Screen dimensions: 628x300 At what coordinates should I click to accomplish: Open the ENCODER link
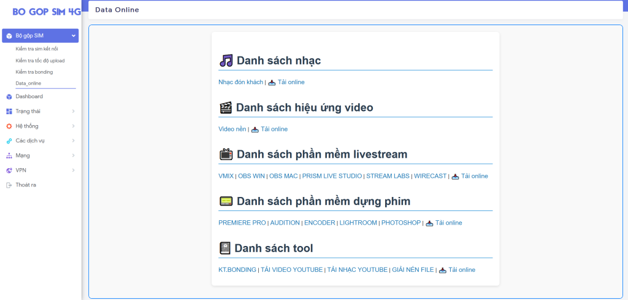pos(320,223)
